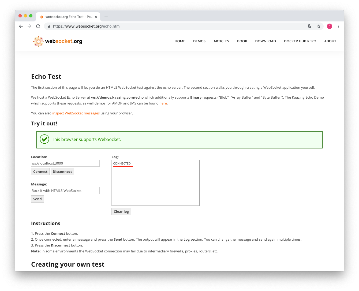Click the Send button
Image resolution: width=359 pixels, height=291 pixels.
click(38, 199)
